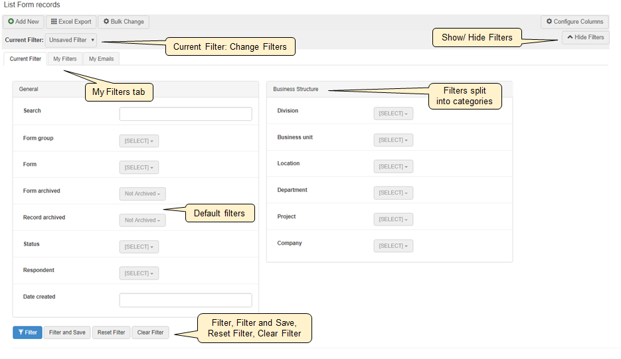This screenshot has width=621, height=359.
Task: Open Configure Columns settings
Action: click(575, 22)
